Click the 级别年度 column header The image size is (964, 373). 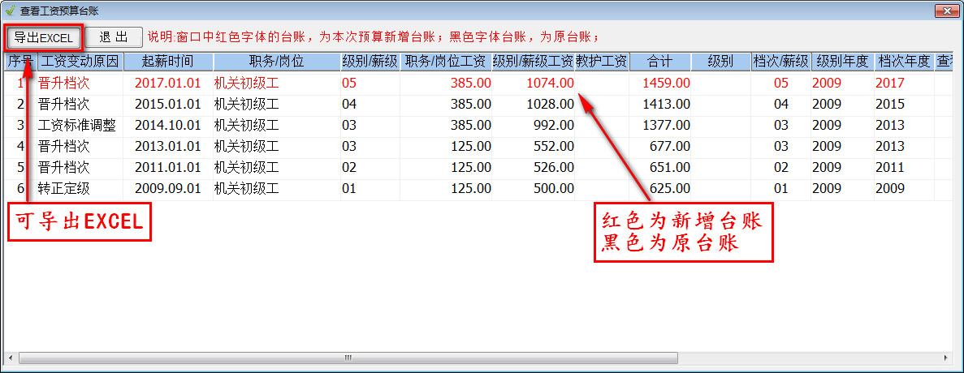pos(842,62)
